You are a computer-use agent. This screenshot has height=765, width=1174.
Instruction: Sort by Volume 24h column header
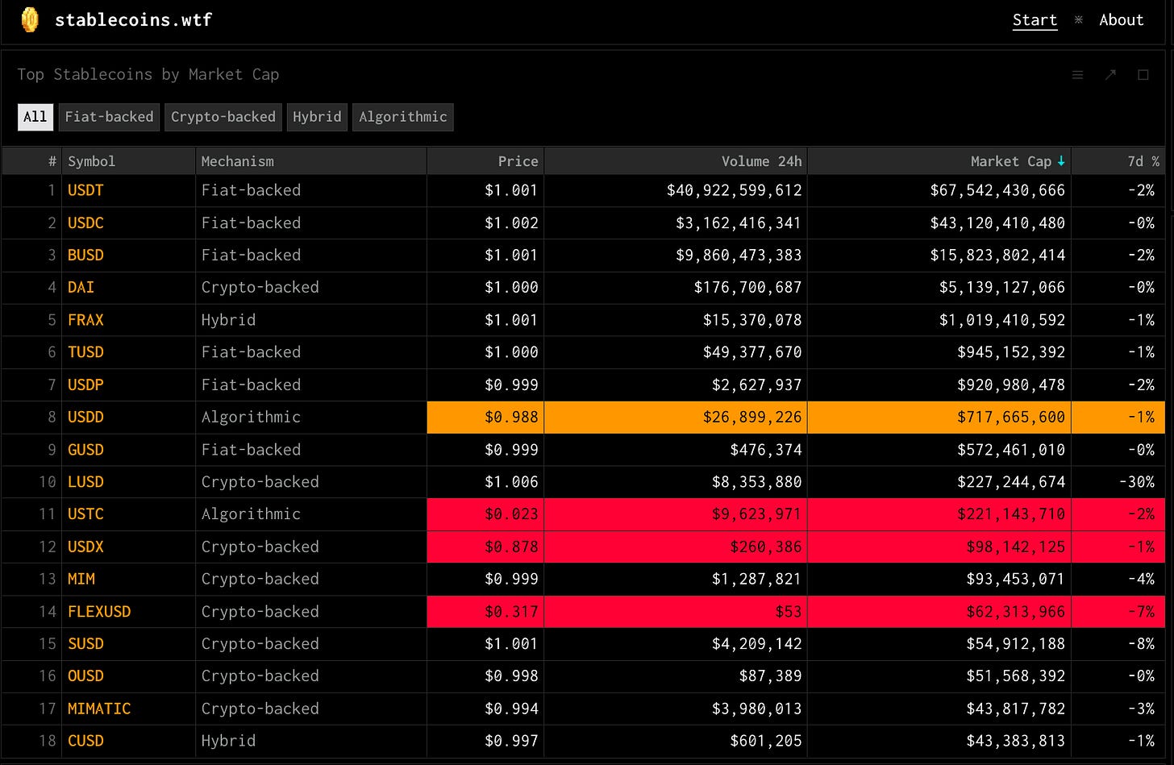click(761, 161)
